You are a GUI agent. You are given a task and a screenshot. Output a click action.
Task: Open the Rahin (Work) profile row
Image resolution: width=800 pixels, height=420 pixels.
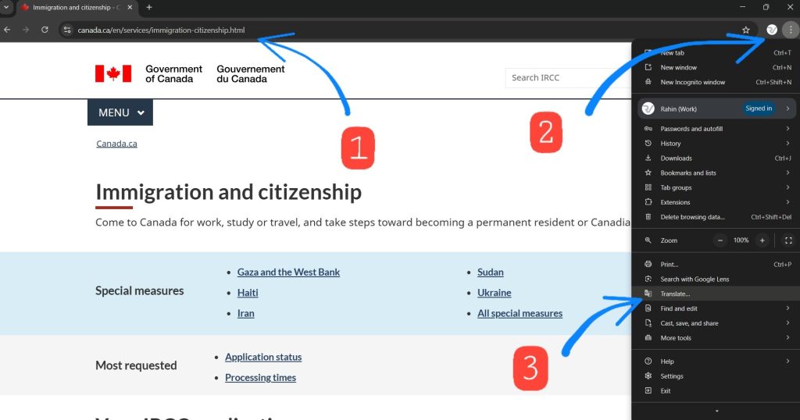[x=716, y=109]
